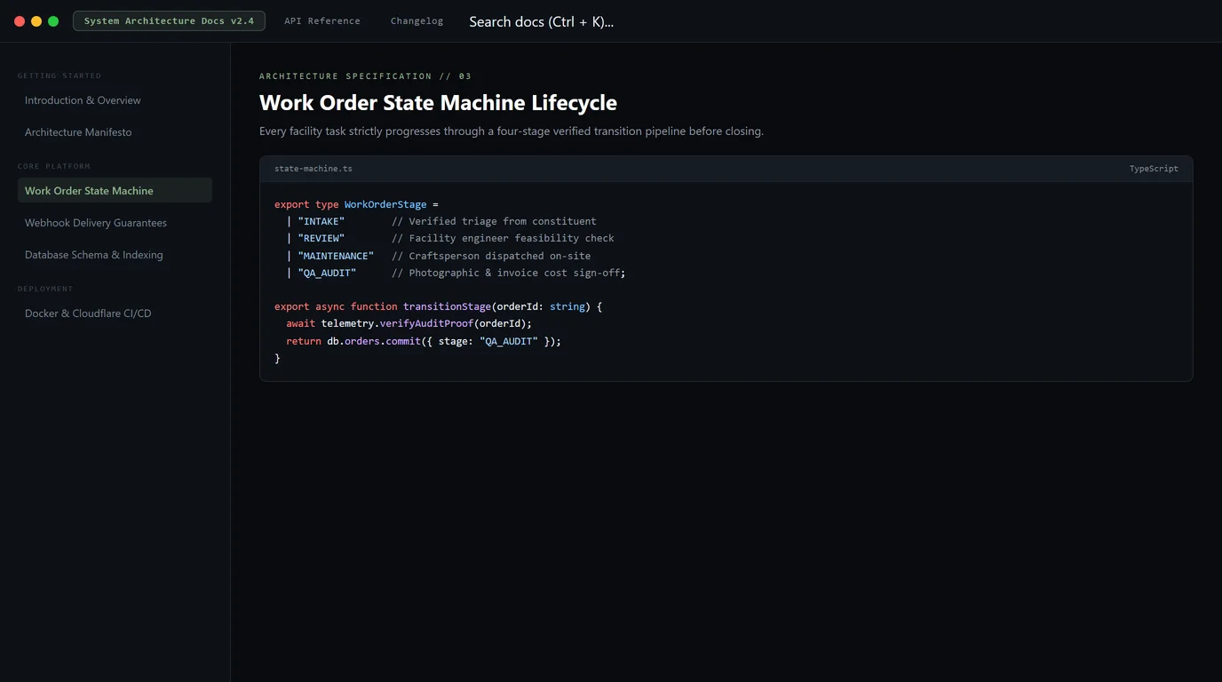Image resolution: width=1222 pixels, height=682 pixels.
Task: Click the WorkOrderStage type name
Action: [x=385, y=204]
